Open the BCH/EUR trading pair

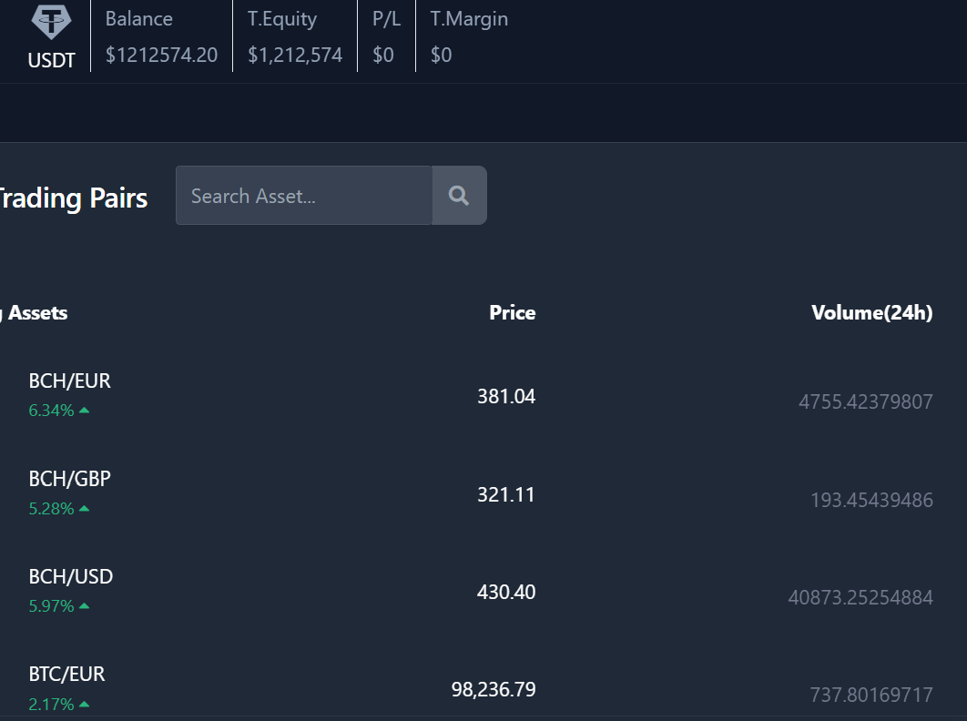(x=69, y=381)
